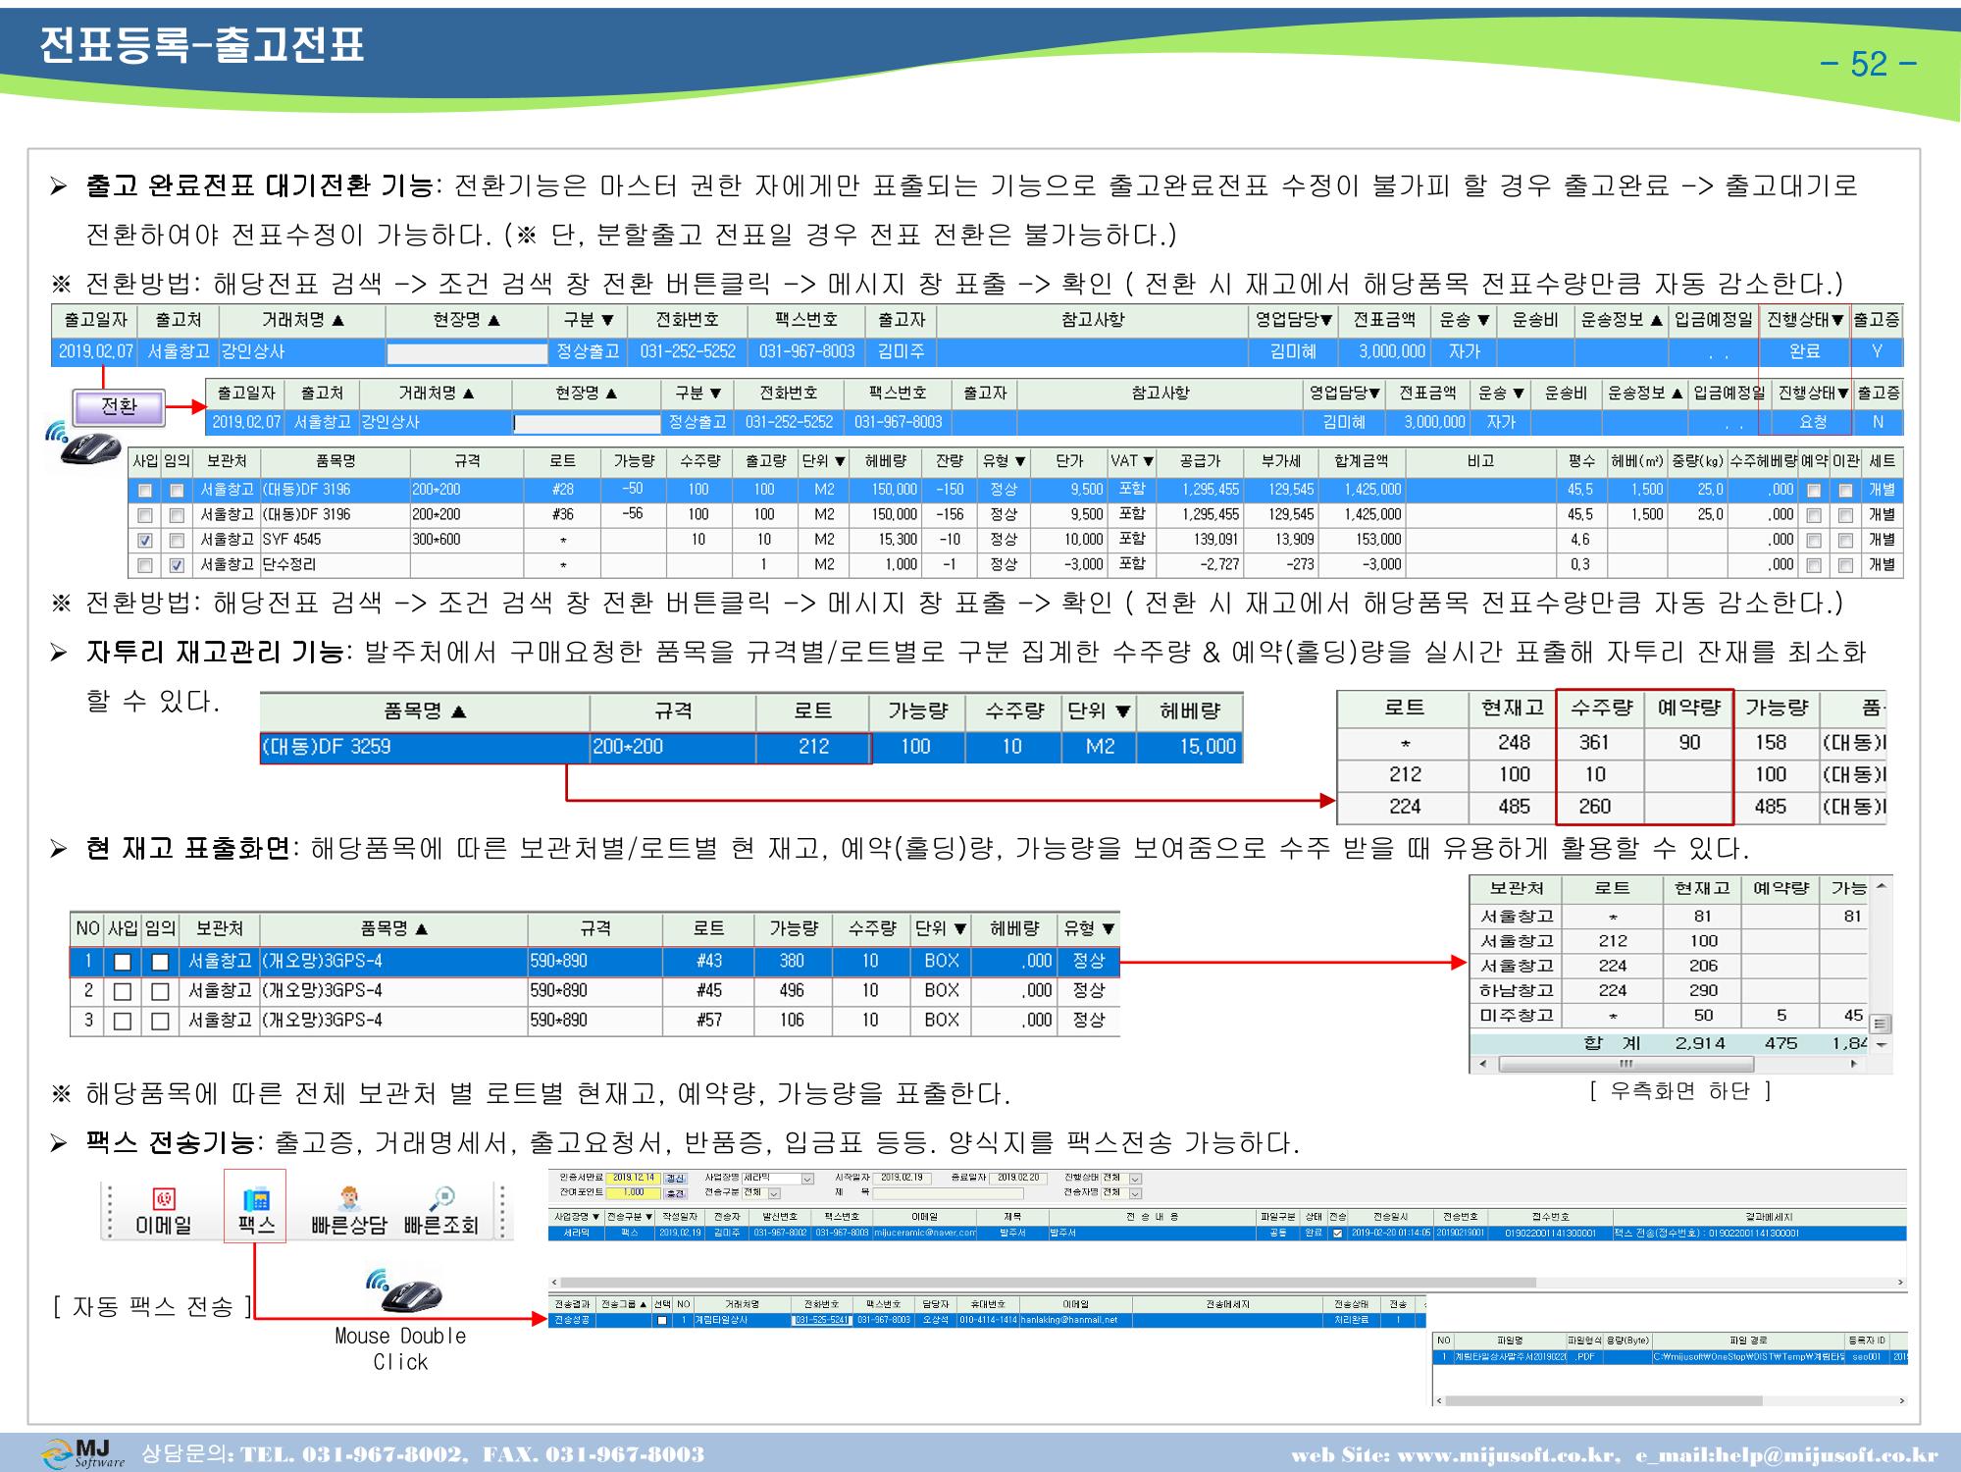Click the 충전 button beside 잔여포인트
Viewport: 1961px width, 1472px height.
(675, 1193)
